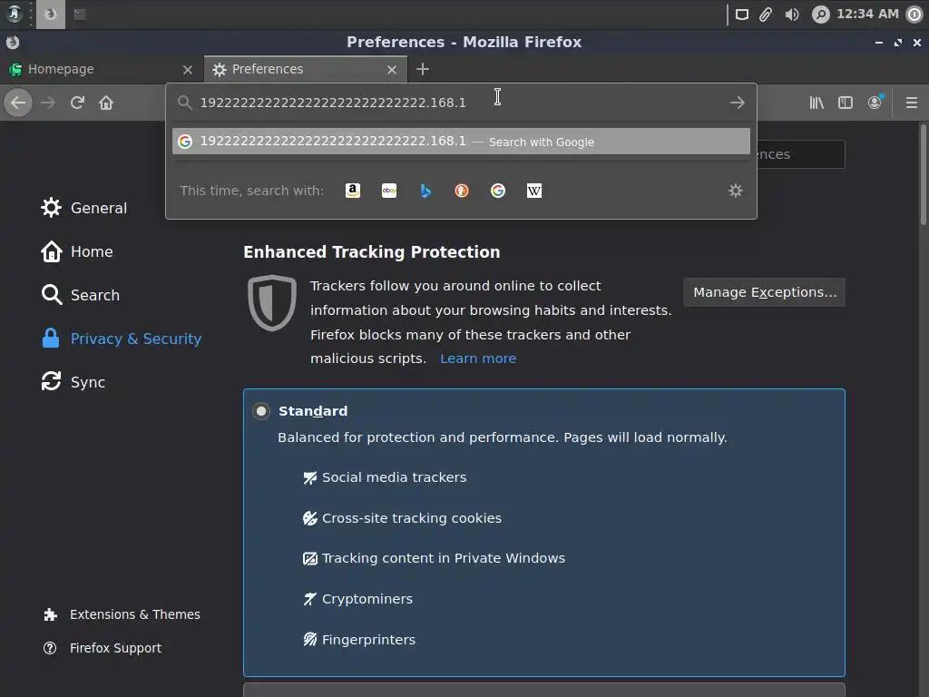The image size is (929, 697).
Task: Click the system tray volume icon
Action: click(x=792, y=14)
